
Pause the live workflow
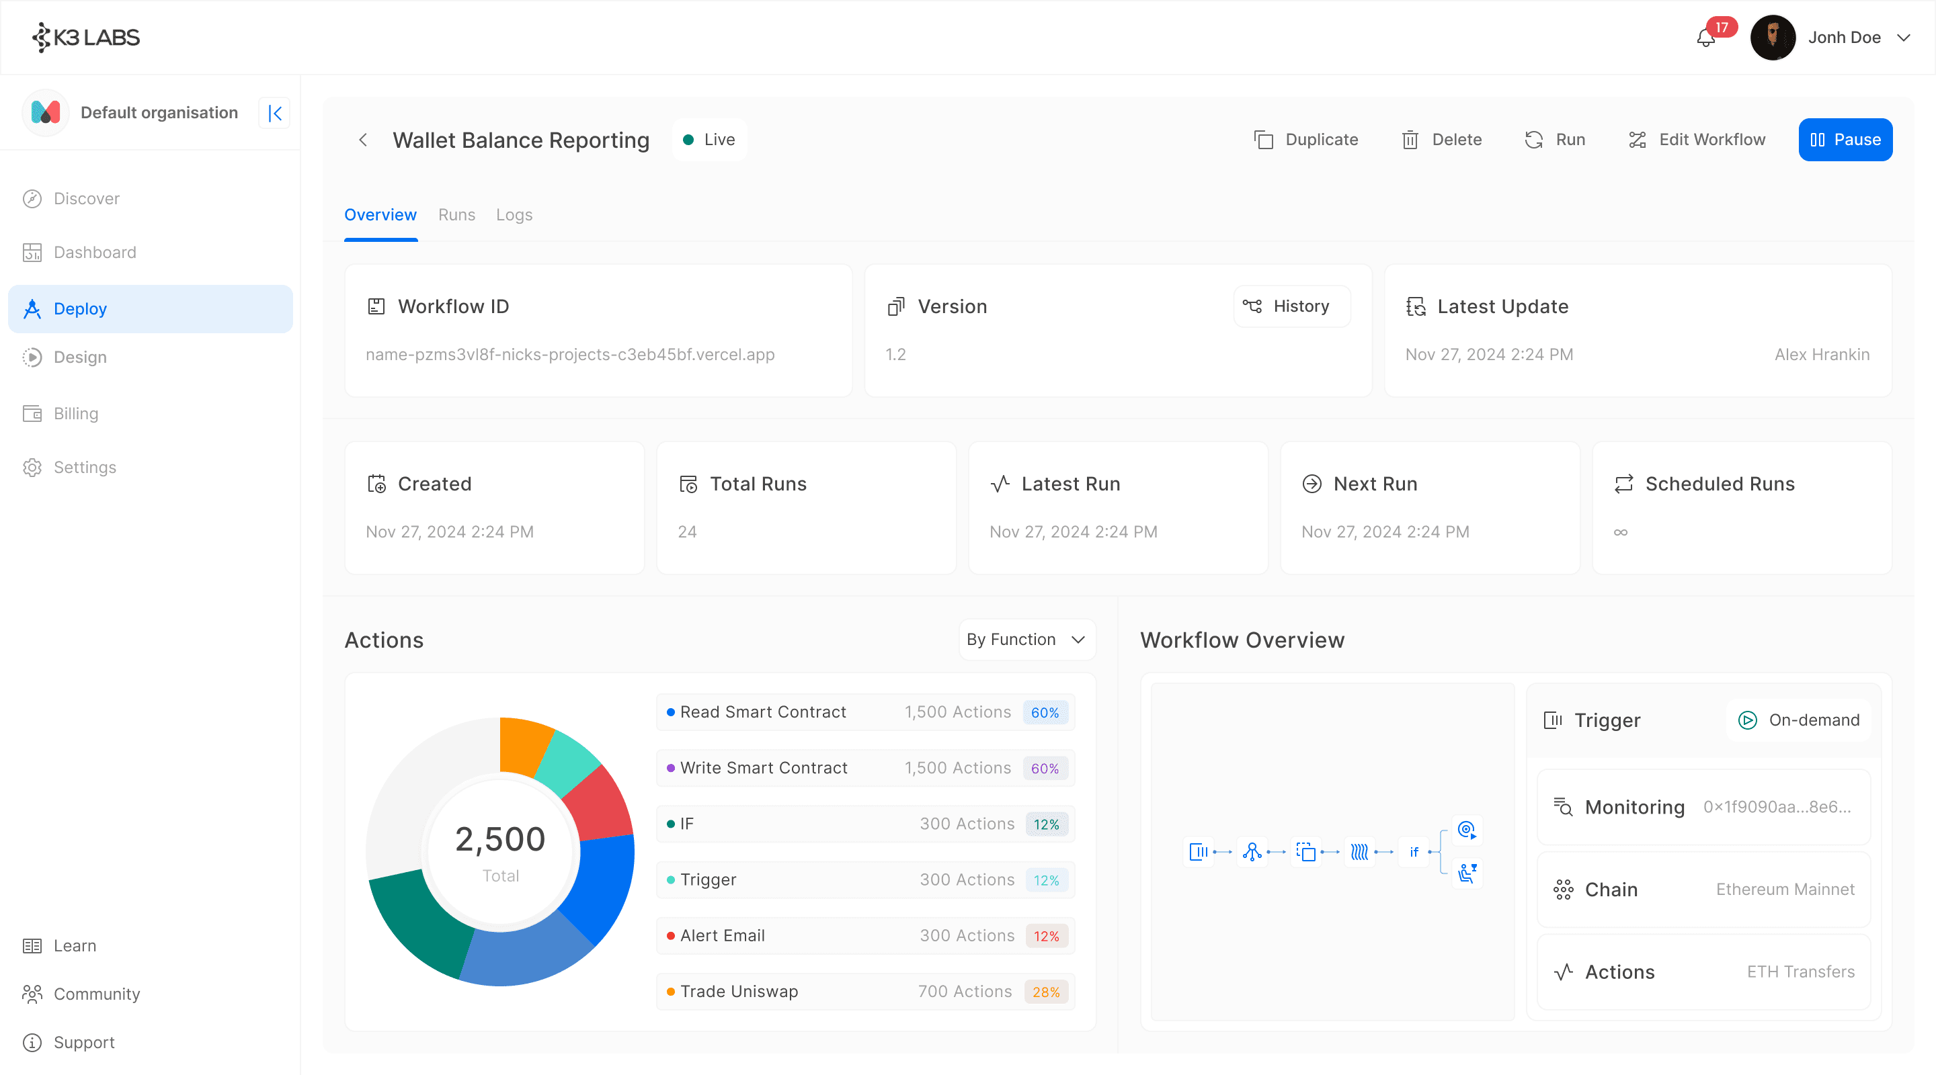tap(1845, 140)
